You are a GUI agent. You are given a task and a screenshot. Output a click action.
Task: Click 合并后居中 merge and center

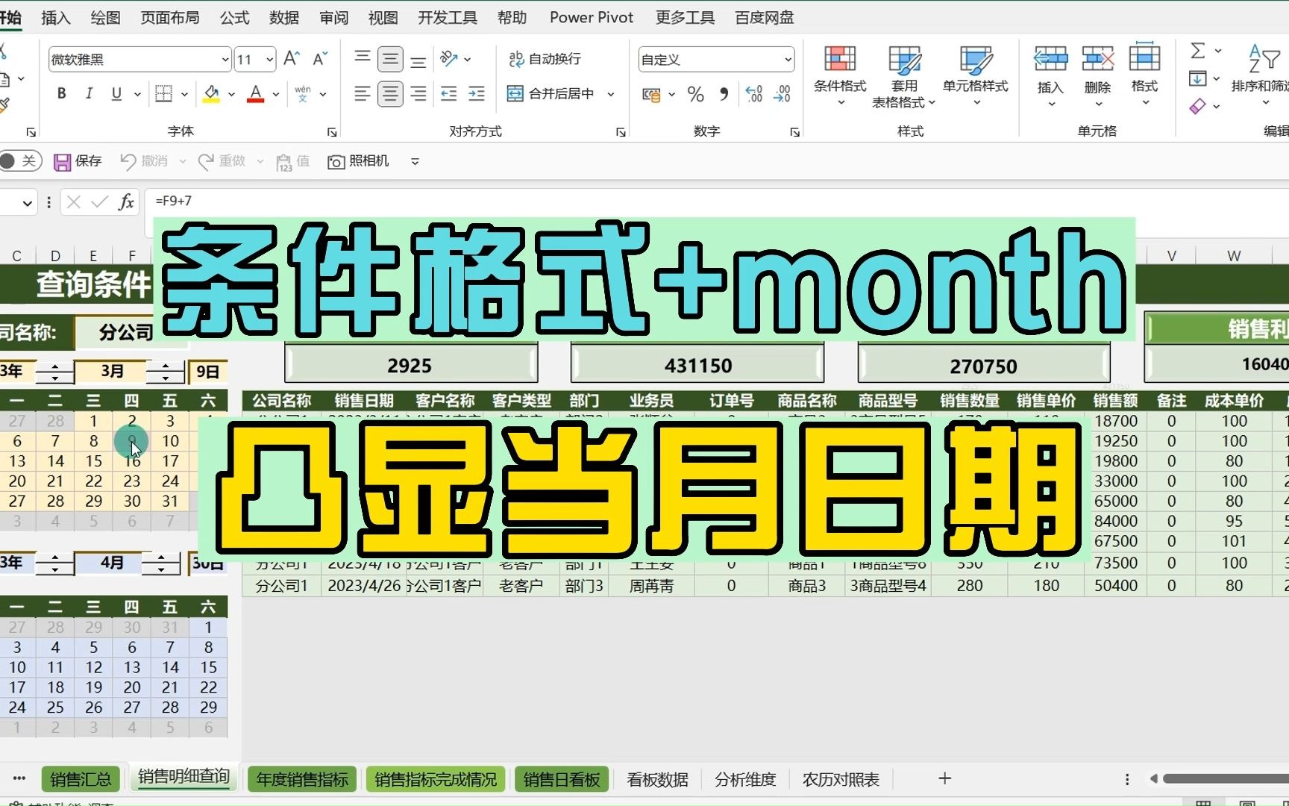click(x=551, y=94)
